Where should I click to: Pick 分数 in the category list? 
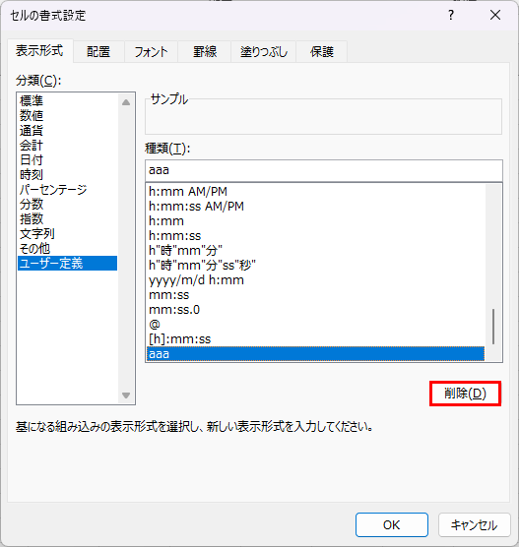[x=67, y=204]
